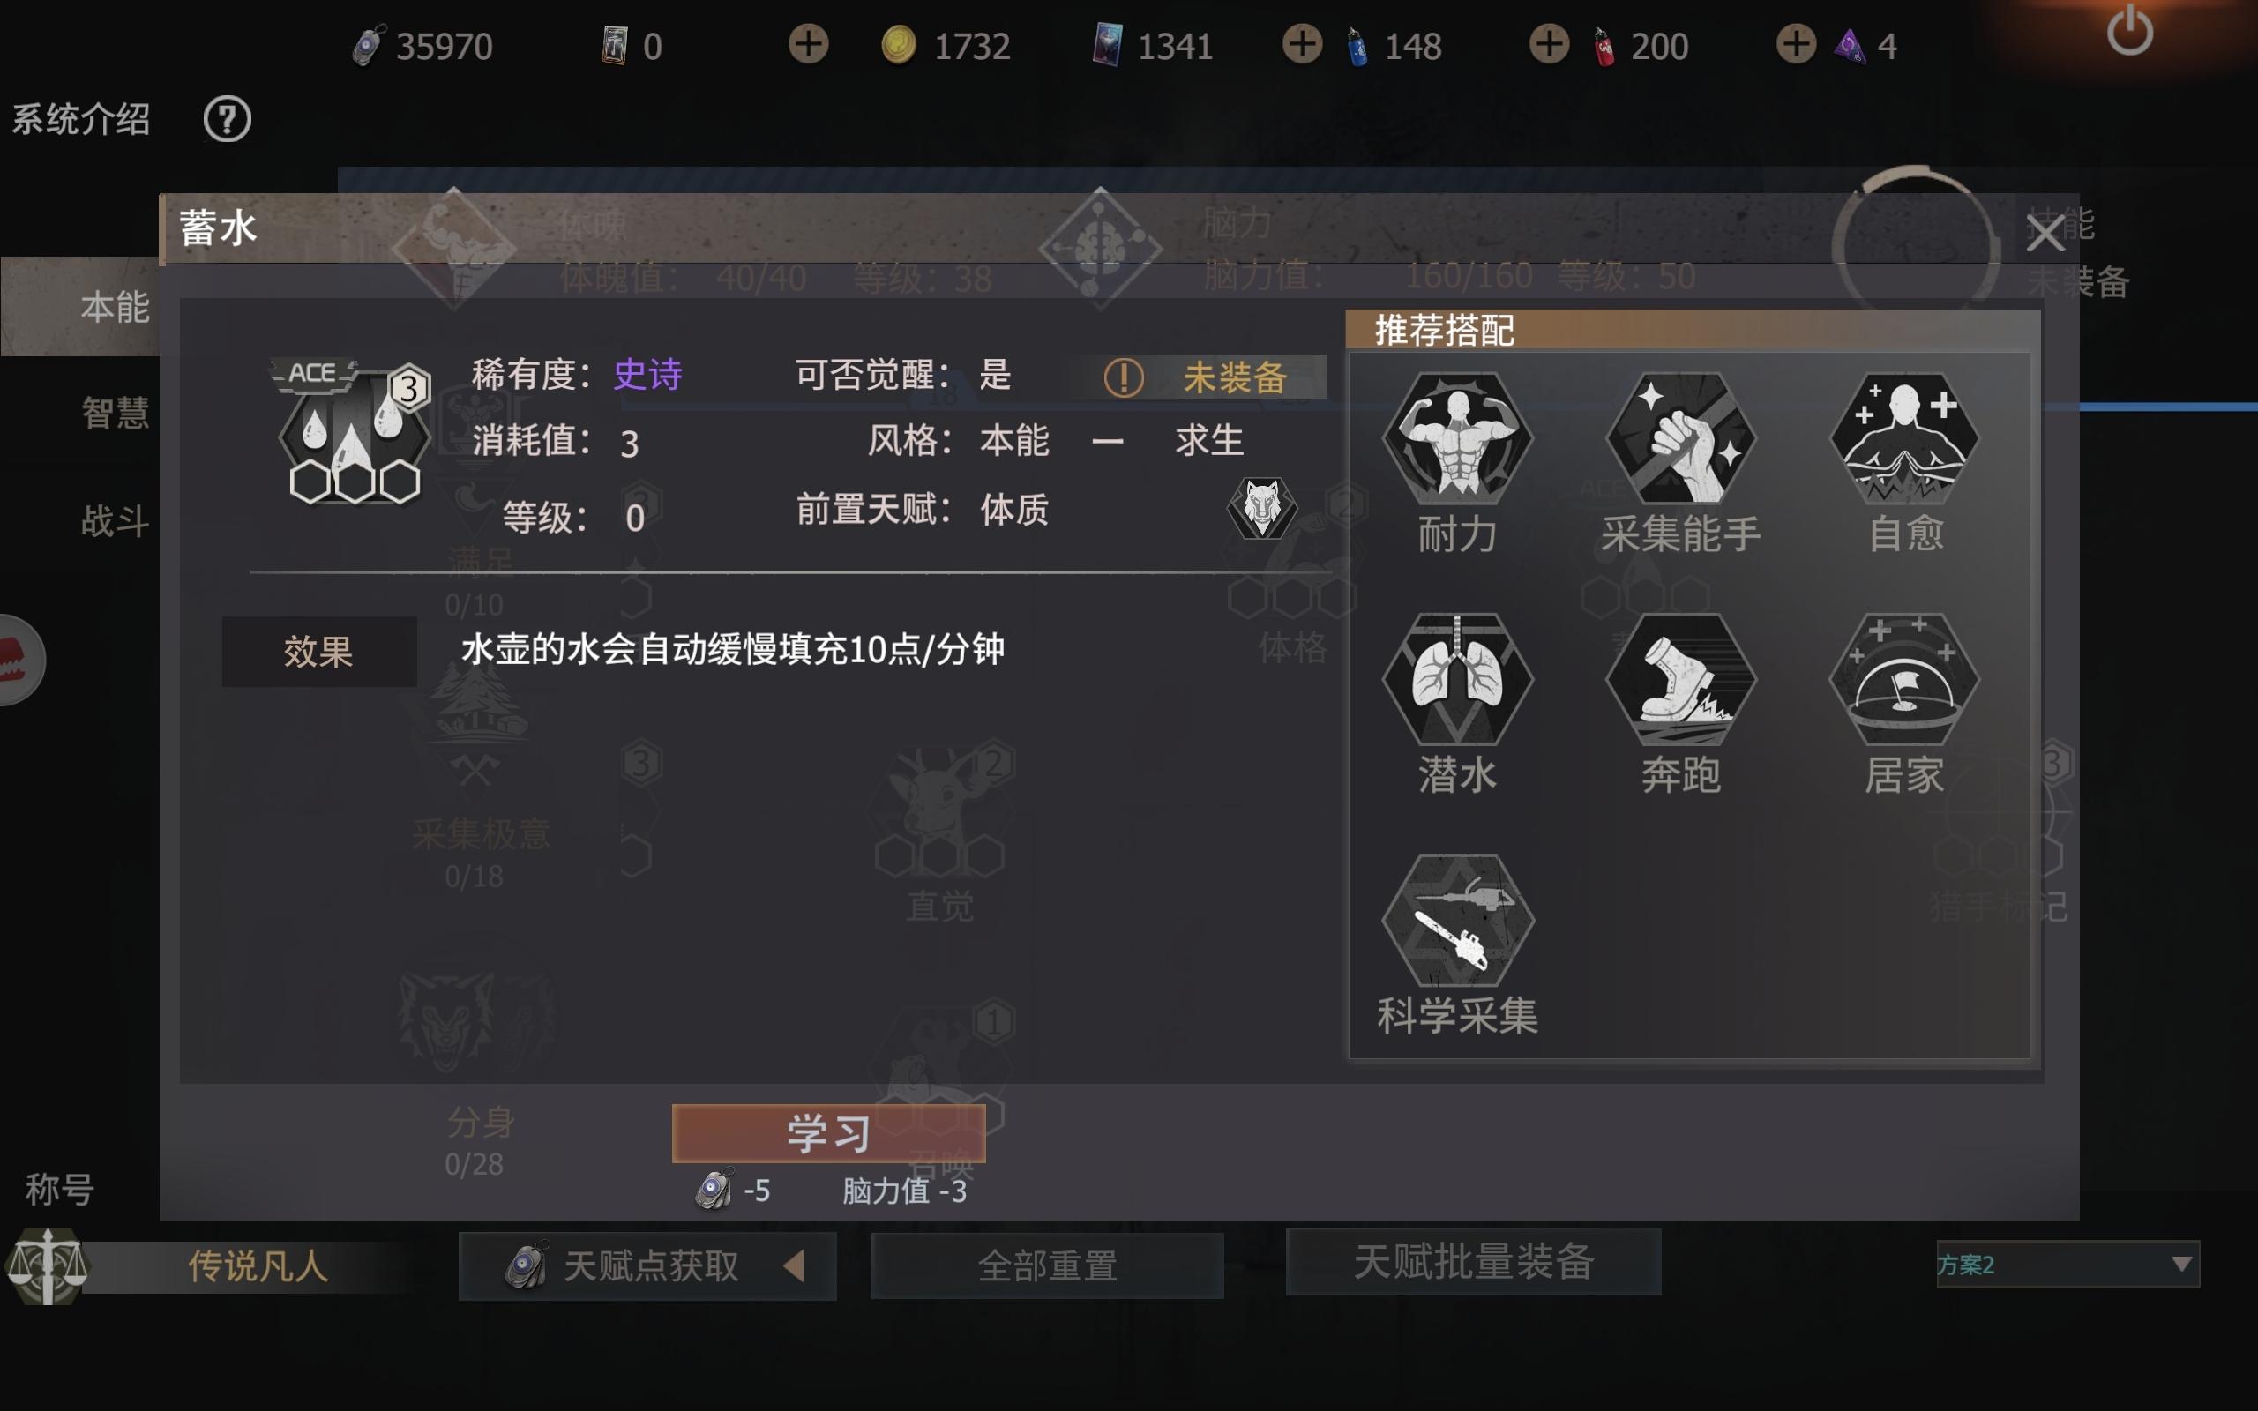The height and width of the screenshot is (1411, 2258).
Task: Switch to the 智慧 tab
Action: pos(115,413)
